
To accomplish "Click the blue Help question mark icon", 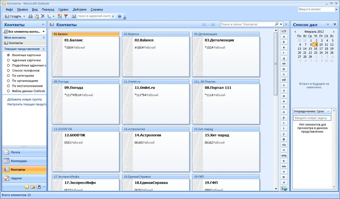I will click(120, 16).
